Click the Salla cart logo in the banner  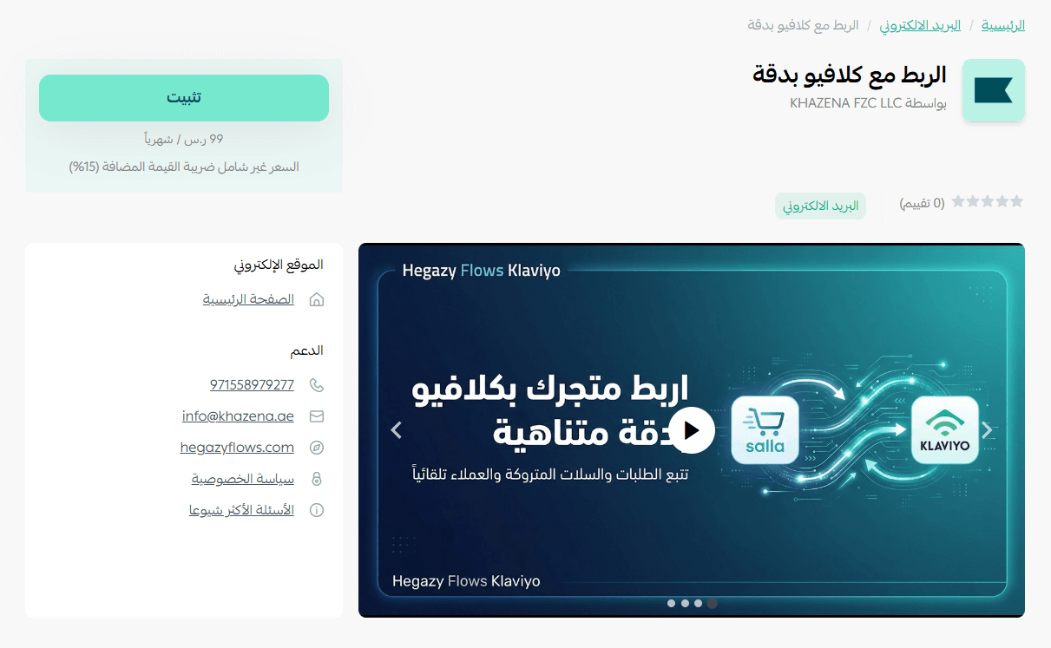tap(765, 430)
